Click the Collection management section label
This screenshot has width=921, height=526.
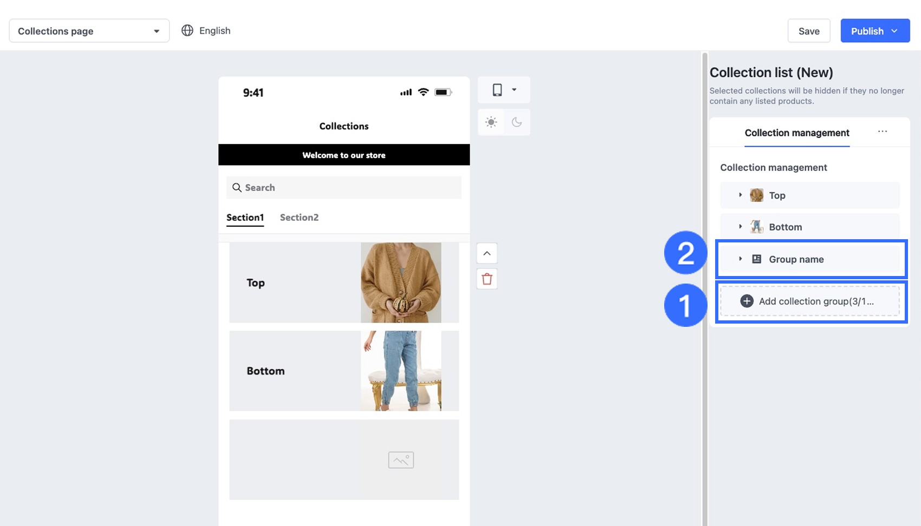[774, 168]
